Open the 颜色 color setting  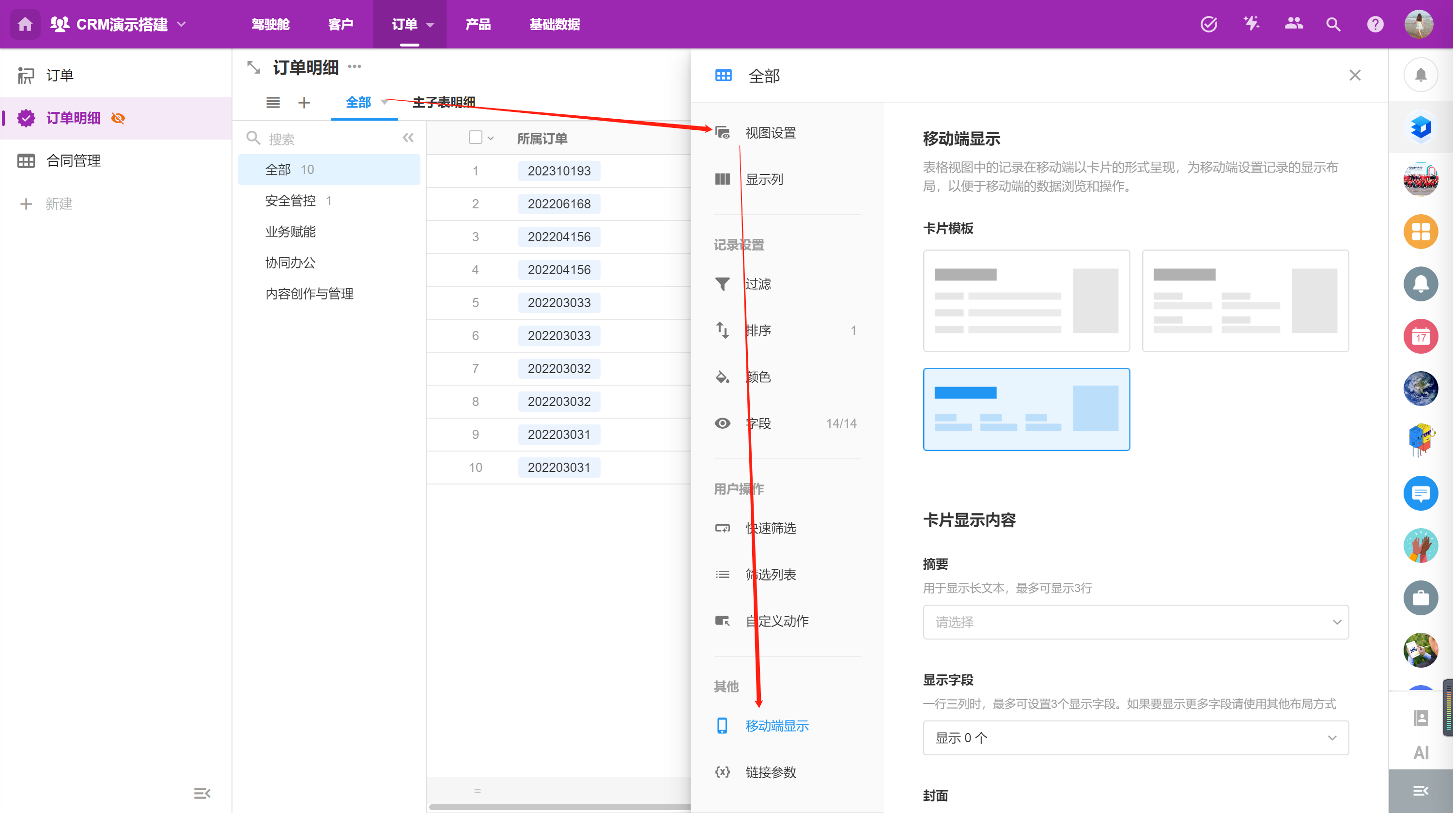click(757, 377)
